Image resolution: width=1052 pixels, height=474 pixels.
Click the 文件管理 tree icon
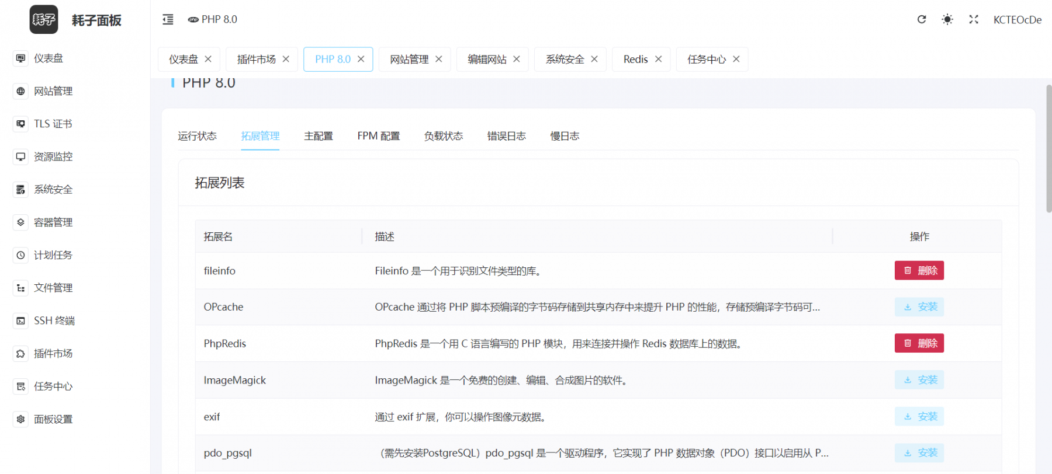coord(21,288)
